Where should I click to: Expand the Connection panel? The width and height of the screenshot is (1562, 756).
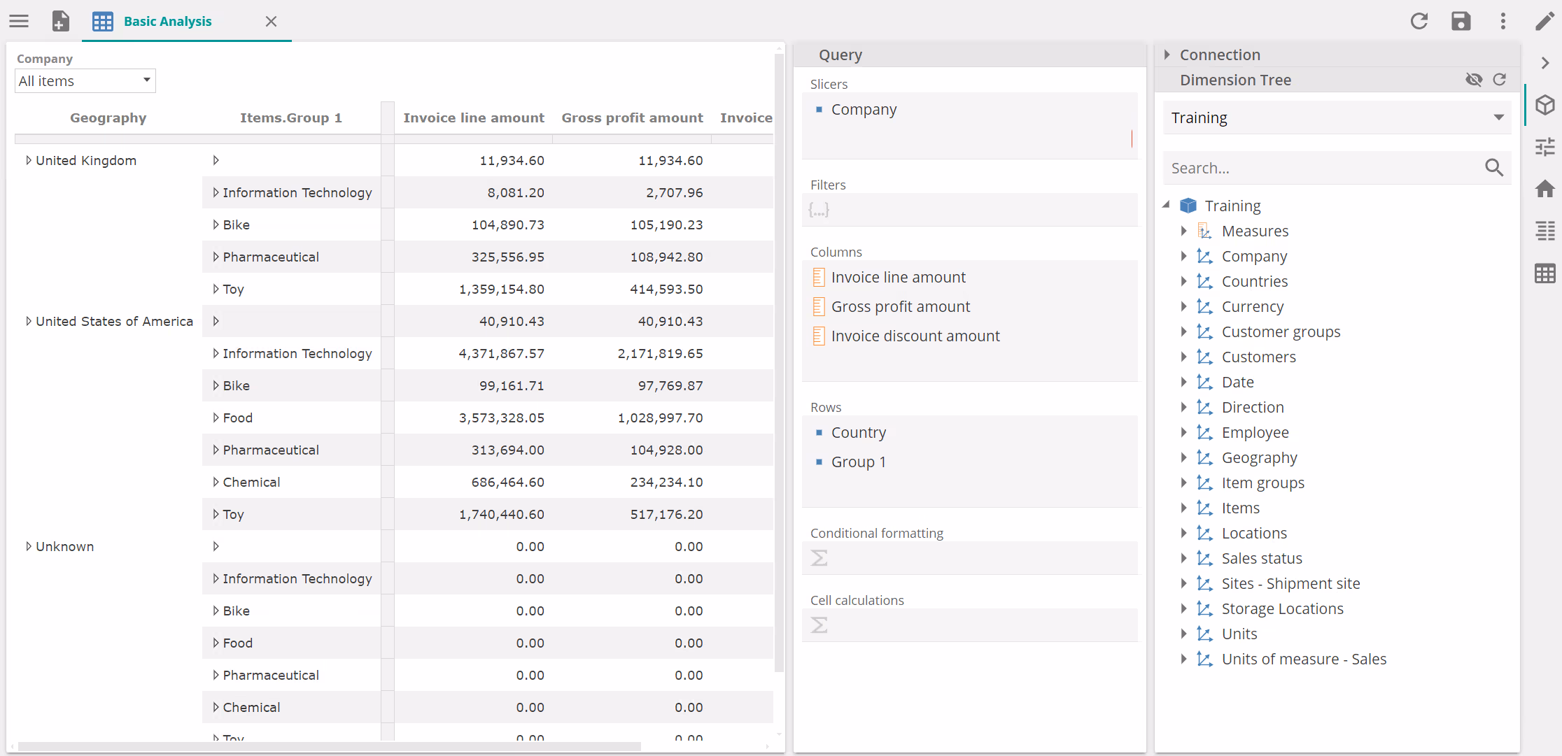click(x=1167, y=55)
